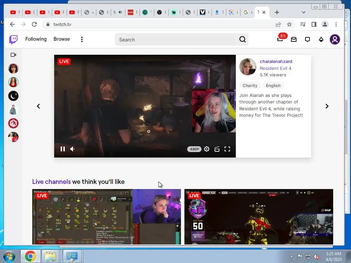Image resolution: width=351 pixels, height=263 pixels.
Task: Click the English tag
Action: click(273, 85)
